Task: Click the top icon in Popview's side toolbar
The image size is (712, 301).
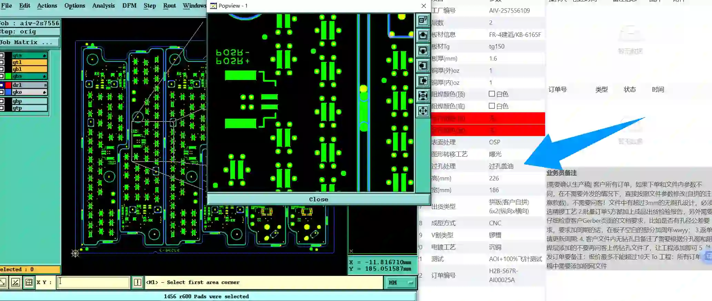Action: click(423, 20)
